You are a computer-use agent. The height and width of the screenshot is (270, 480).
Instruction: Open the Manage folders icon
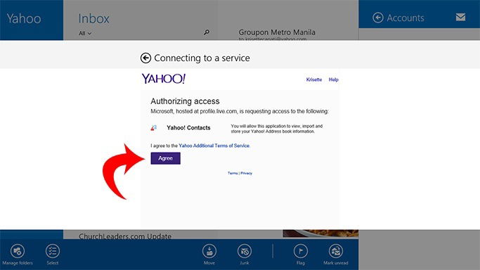18,251
